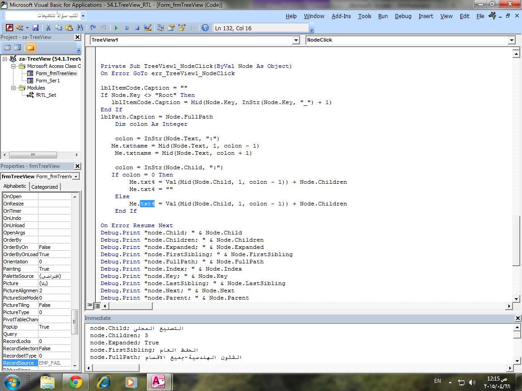This screenshot has height=391, width=522.
Task: Open the Window menu
Action: [x=314, y=16]
